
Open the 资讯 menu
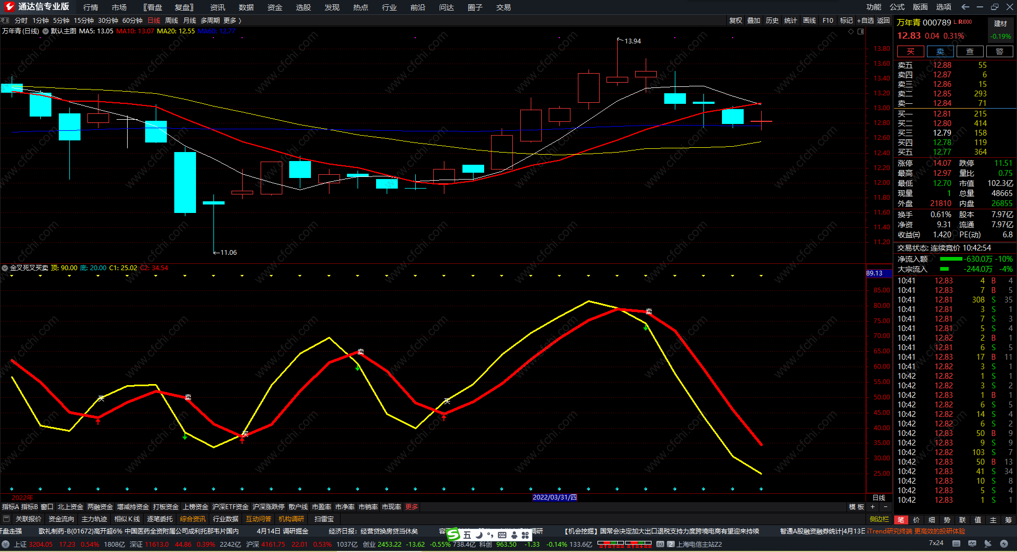point(218,7)
